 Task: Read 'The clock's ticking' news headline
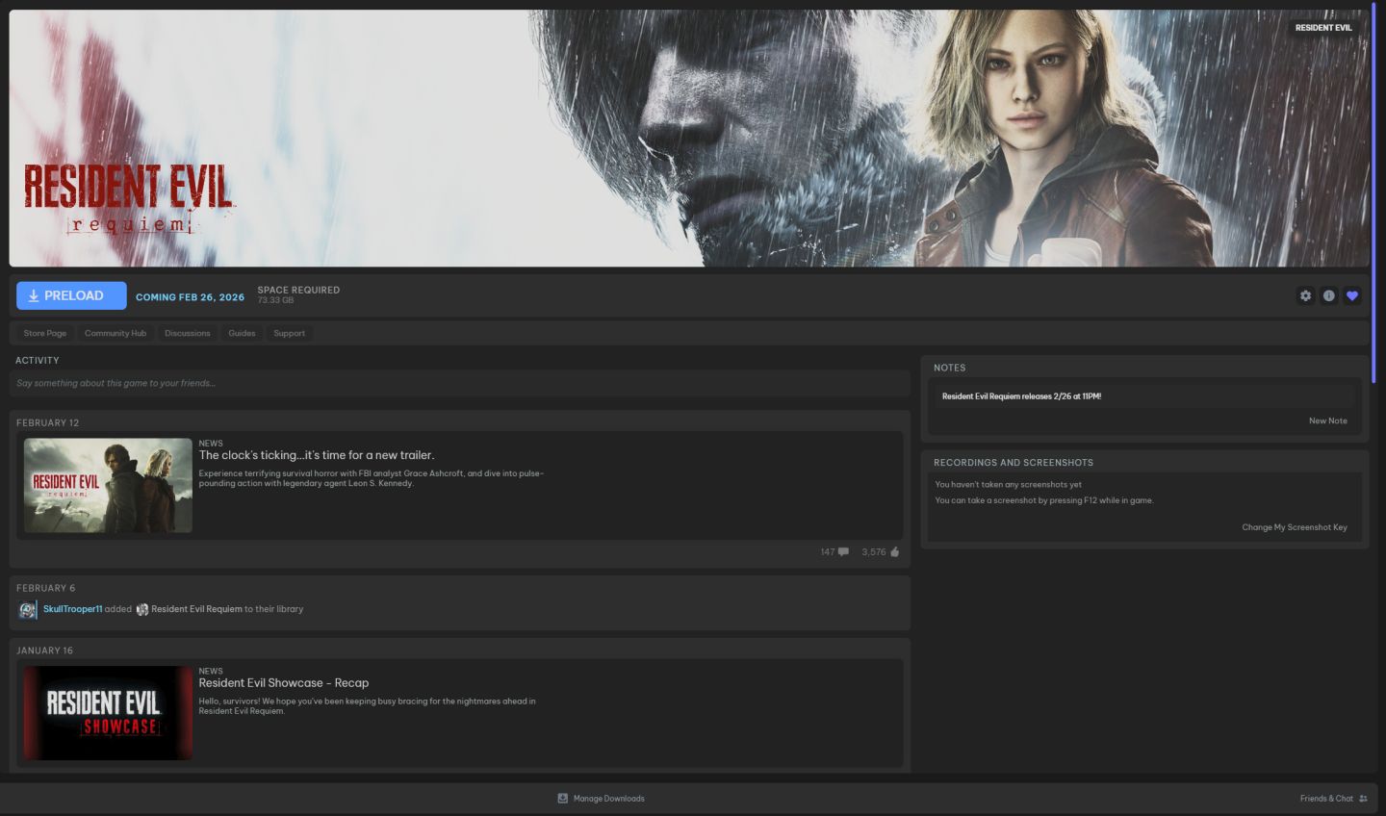[x=317, y=455]
